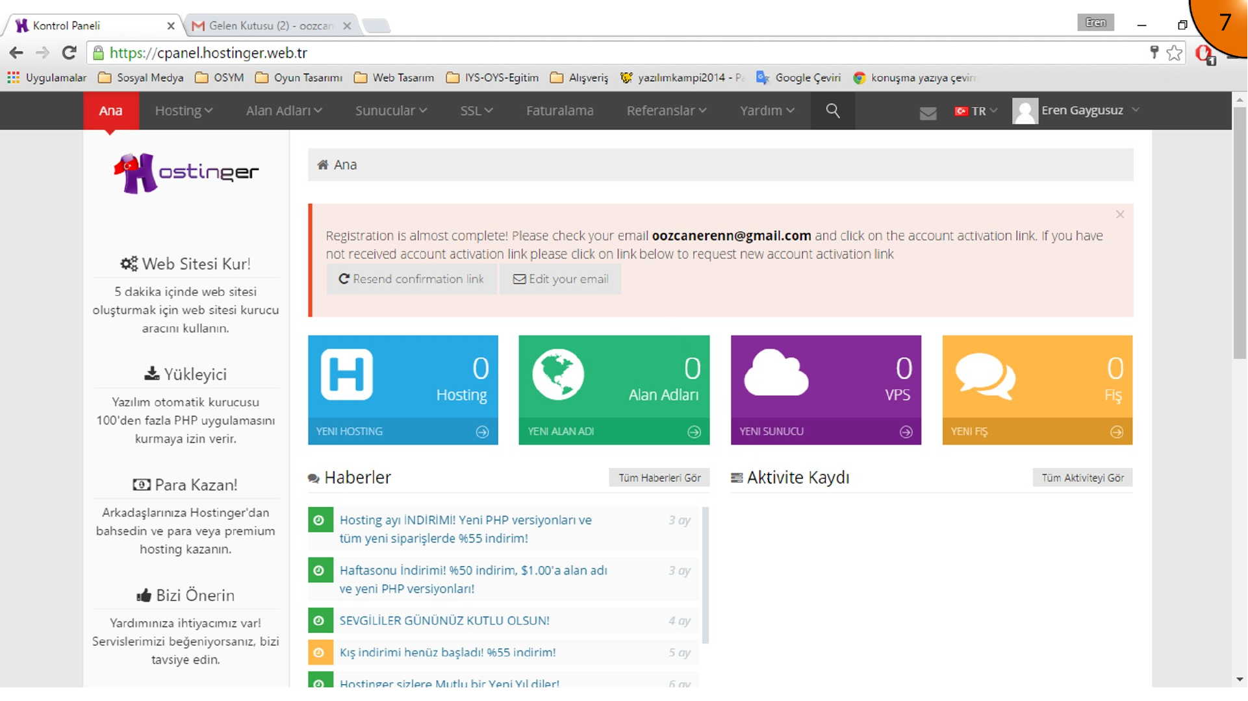Click the page vertical scrollbar
Screen dimensions: 1248x701
(1240, 234)
